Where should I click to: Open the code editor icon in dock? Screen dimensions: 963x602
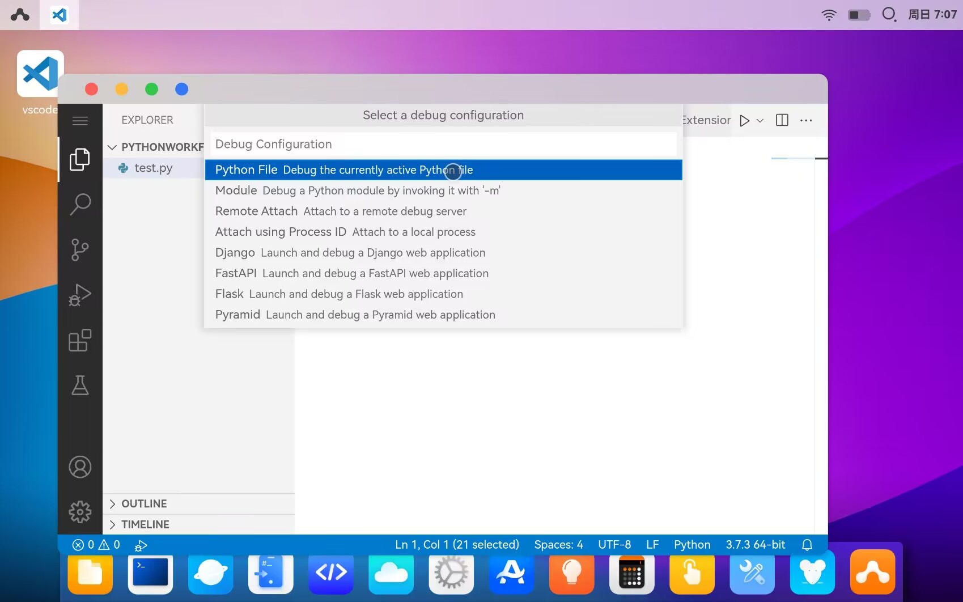coord(331,574)
